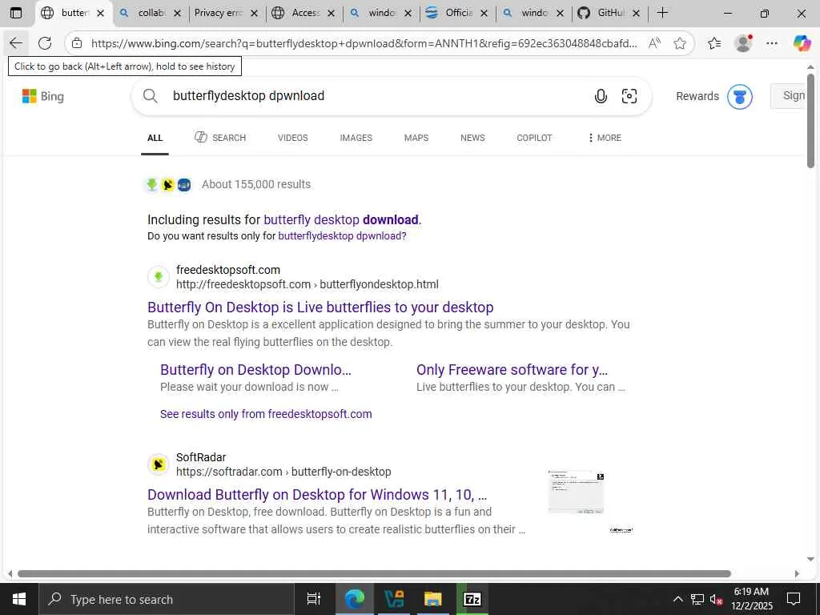Open the tab actions menu icon
The image size is (820, 615).
[x=16, y=13]
